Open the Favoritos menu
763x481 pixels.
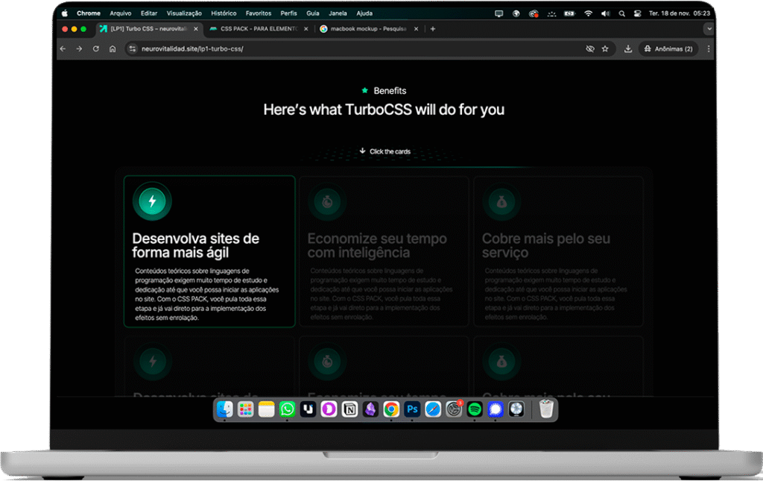[x=259, y=13]
